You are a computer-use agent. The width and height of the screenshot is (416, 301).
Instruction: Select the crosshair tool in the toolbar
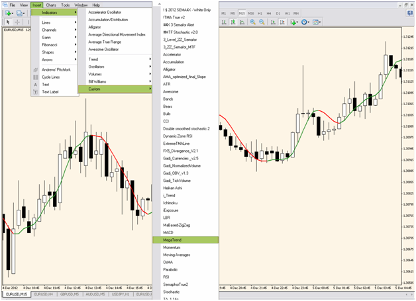click(x=18, y=22)
